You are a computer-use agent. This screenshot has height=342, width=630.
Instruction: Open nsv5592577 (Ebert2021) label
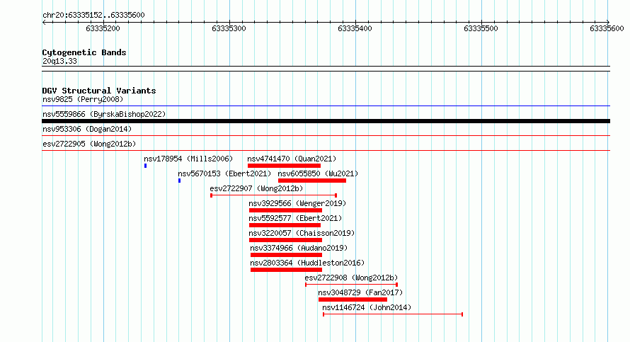[x=295, y=218]
